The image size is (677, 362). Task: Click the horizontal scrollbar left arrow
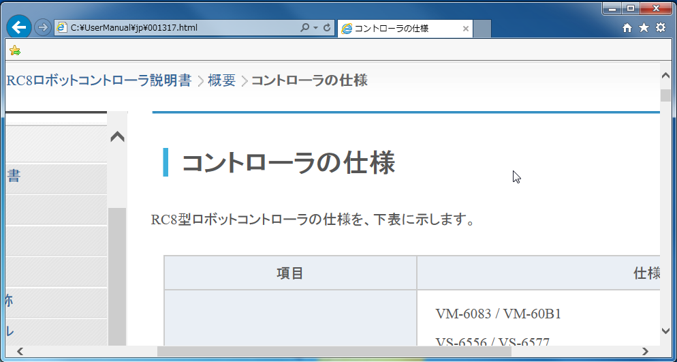tap(20, 351)
